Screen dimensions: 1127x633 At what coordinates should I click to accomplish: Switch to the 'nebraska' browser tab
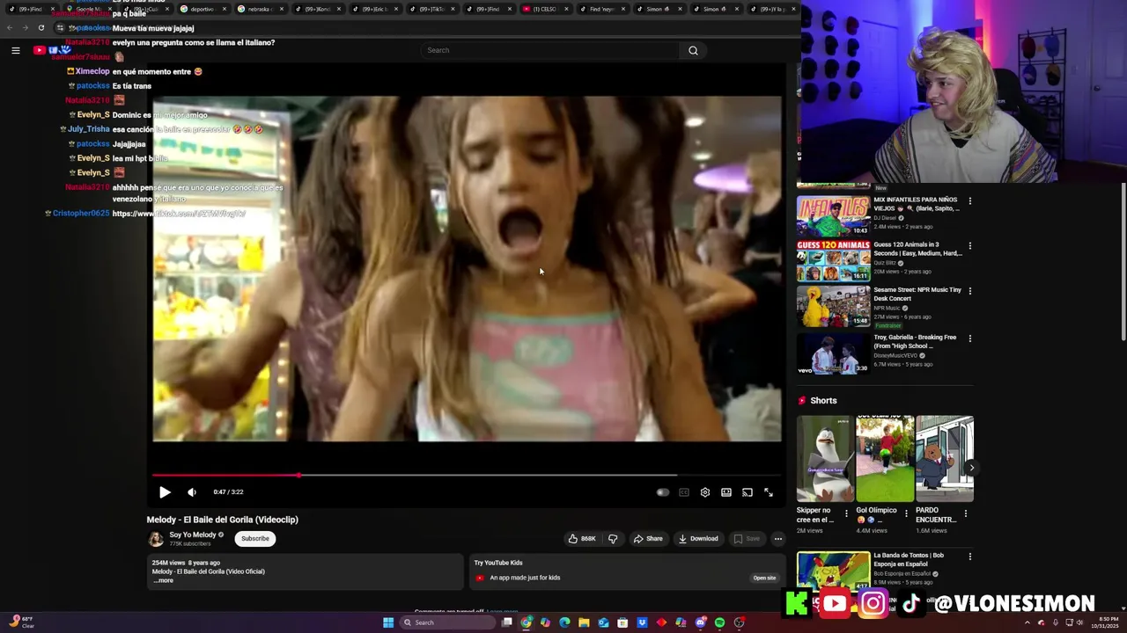[x=261, y=9]
